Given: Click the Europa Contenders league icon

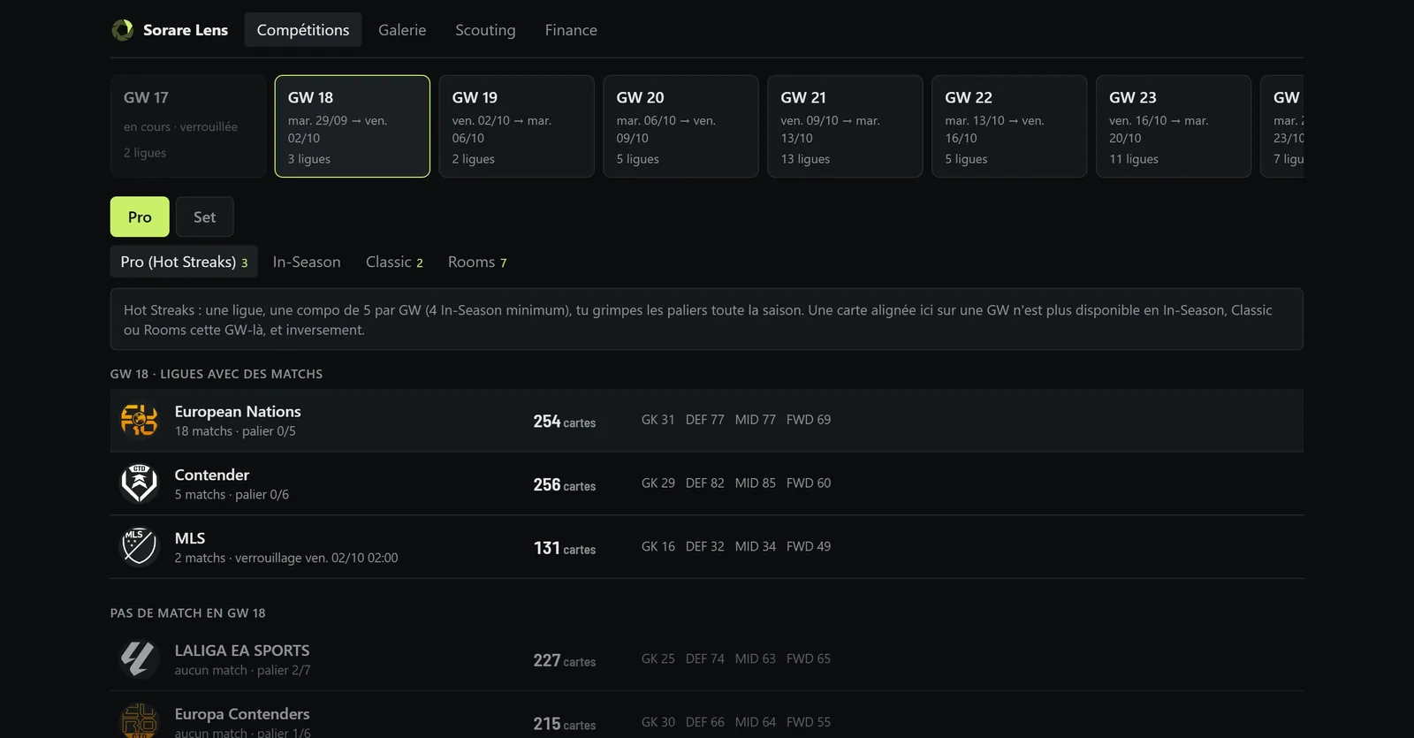Looking at the screenshot, I should (x=139, y=721).
